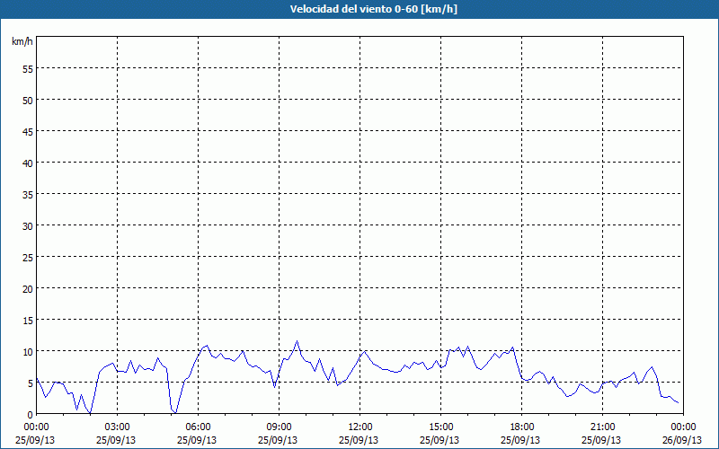Viewport: 719px width, 449px height.
Task: Select the 15 value on the y-axis
Action: point(28,321)
